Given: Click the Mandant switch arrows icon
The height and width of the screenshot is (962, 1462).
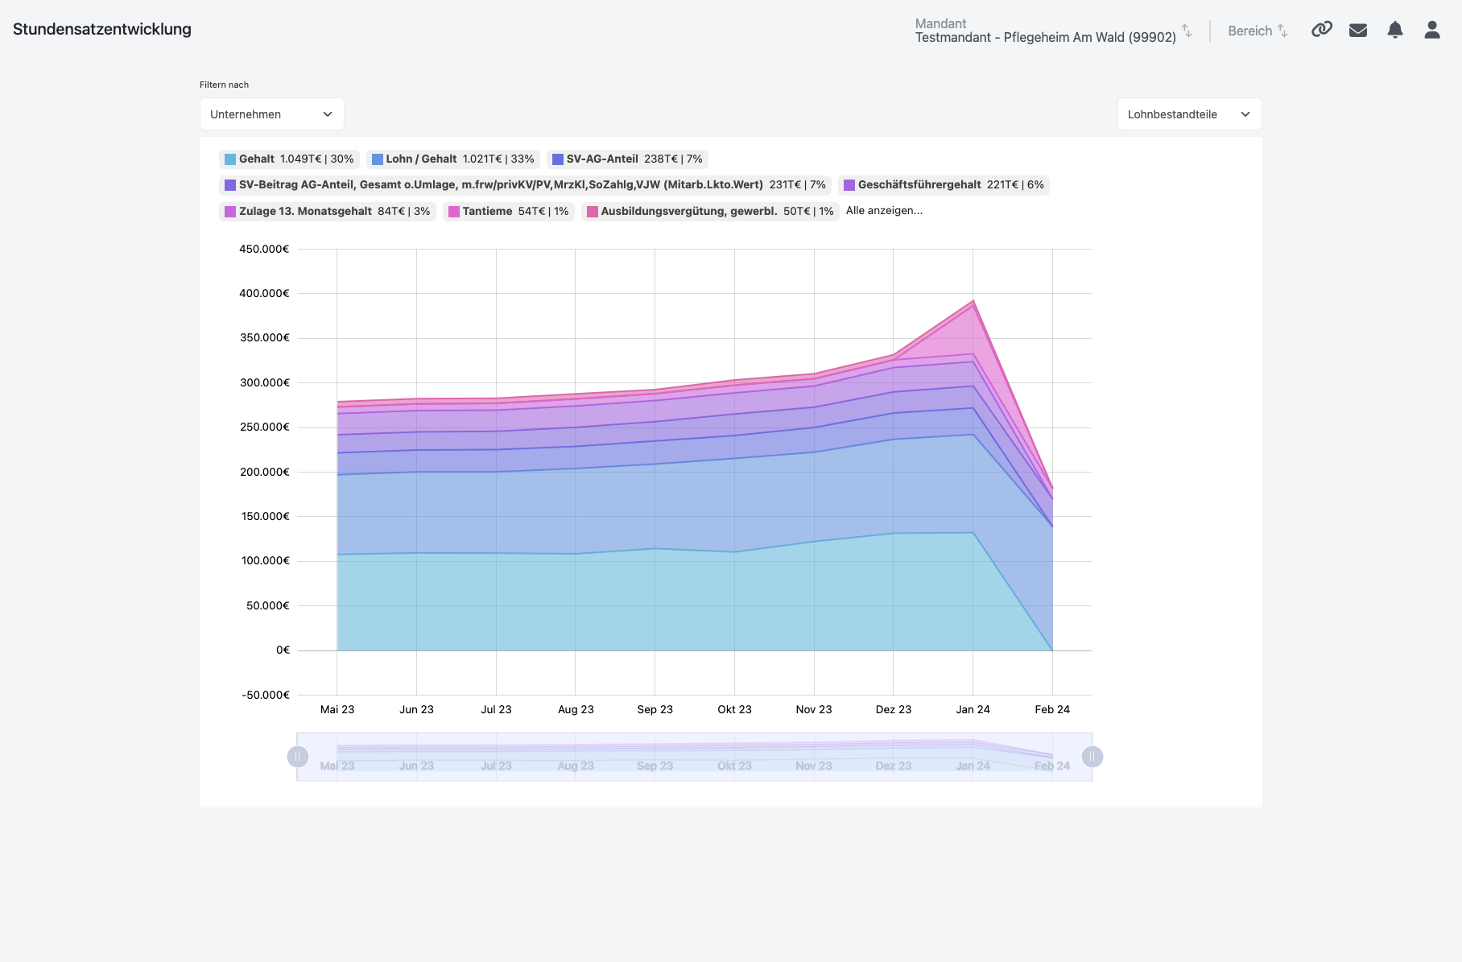Looking at the screenshot, I should (x=1187, y=31).
